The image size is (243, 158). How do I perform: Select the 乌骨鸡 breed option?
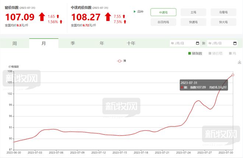point(223,12)
